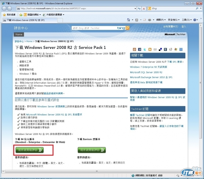Click the Home page icon in command bar
Image resolution: width=204 pixels, height=179 pixels.
pyautogui.click(x=129, y=20)
